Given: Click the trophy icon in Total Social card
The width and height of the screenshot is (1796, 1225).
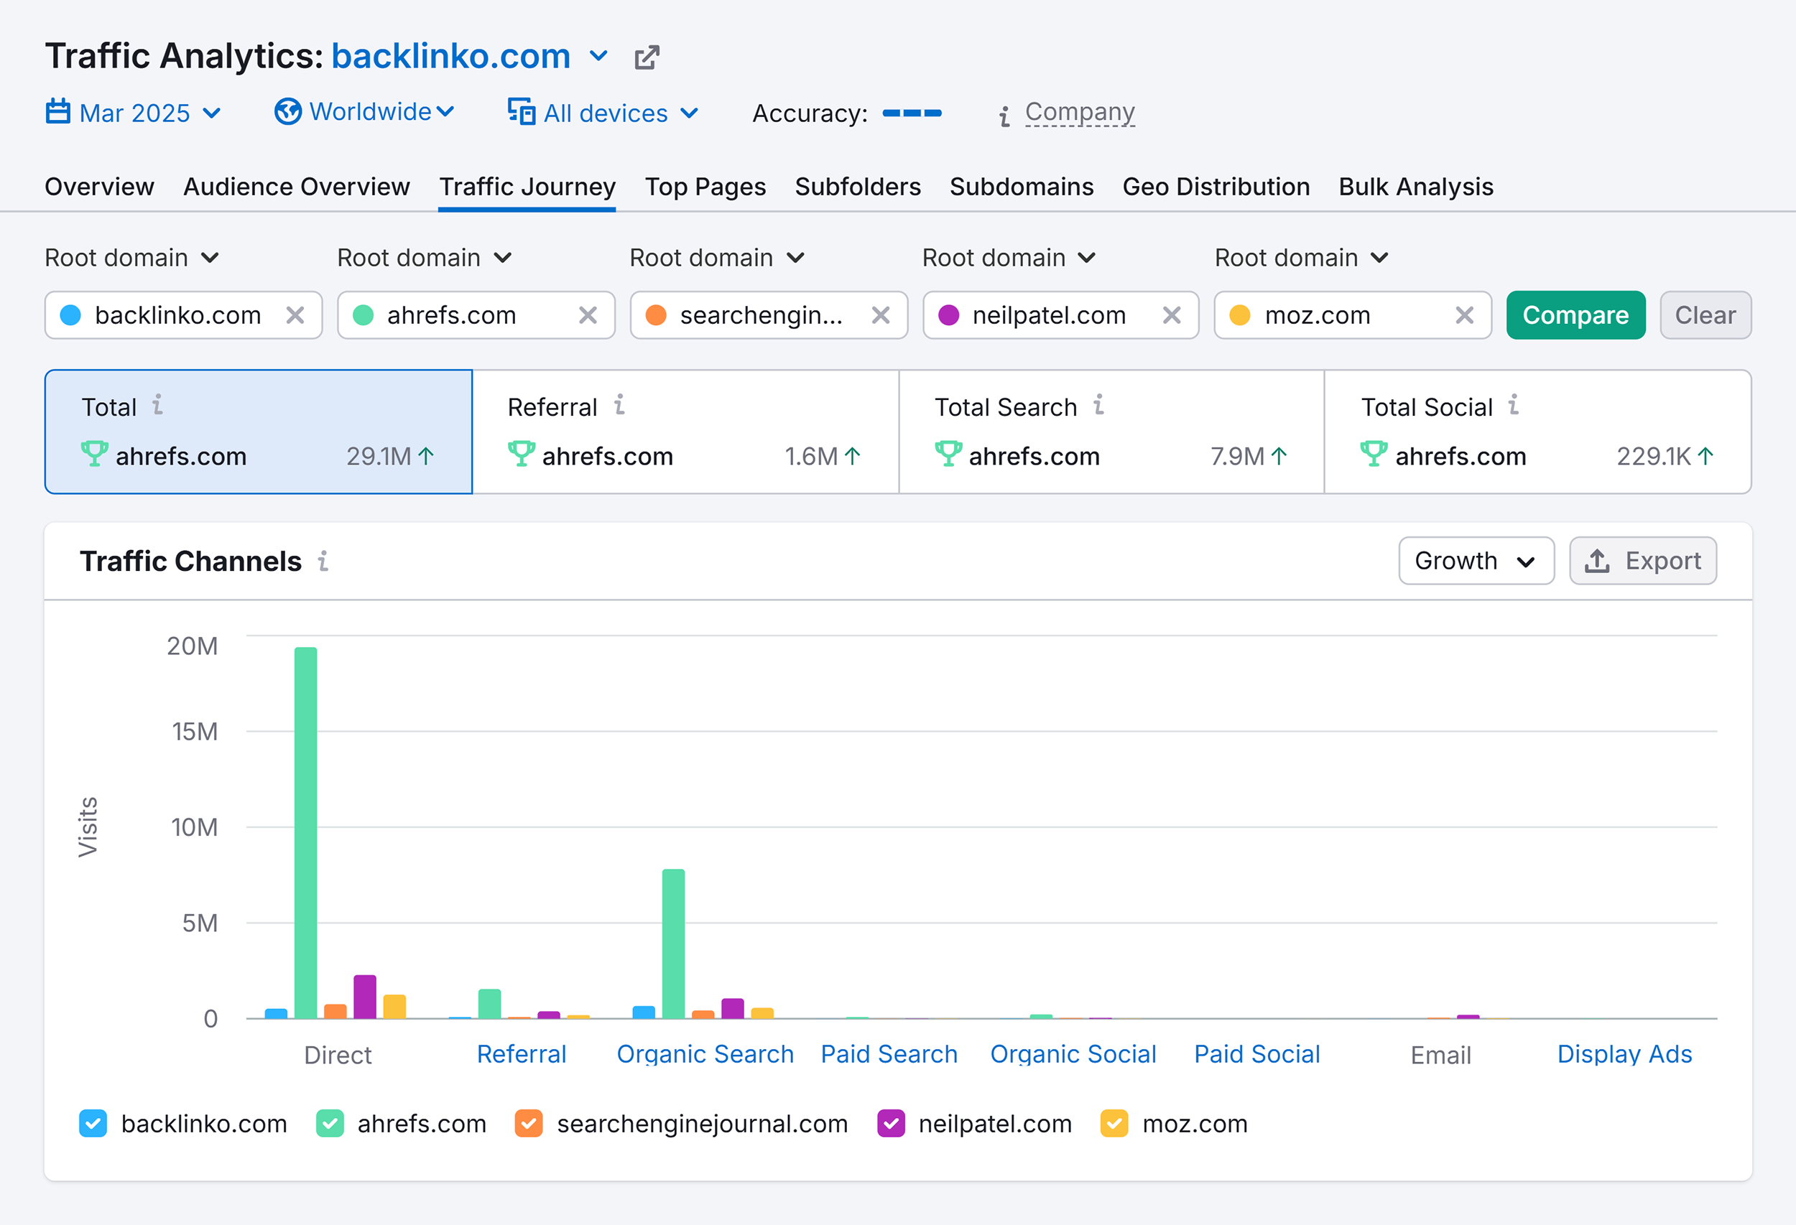Looking at the screenshot, I should tap(1374, 454).
